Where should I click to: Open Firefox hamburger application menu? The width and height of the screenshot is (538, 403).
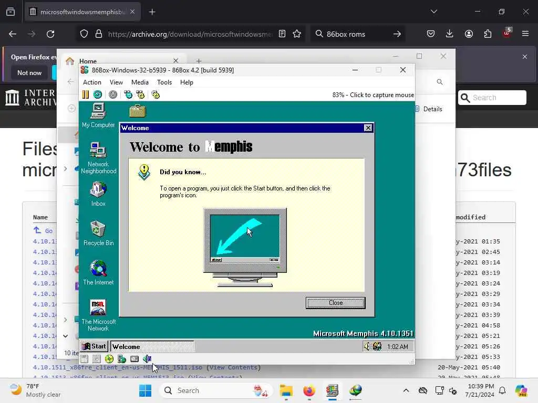(525, 34)
